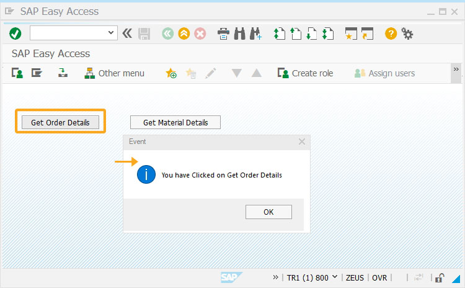Click the Find binoculars icon
The width and height of the screenshot is (465, 288).
[x=239, y=34]
